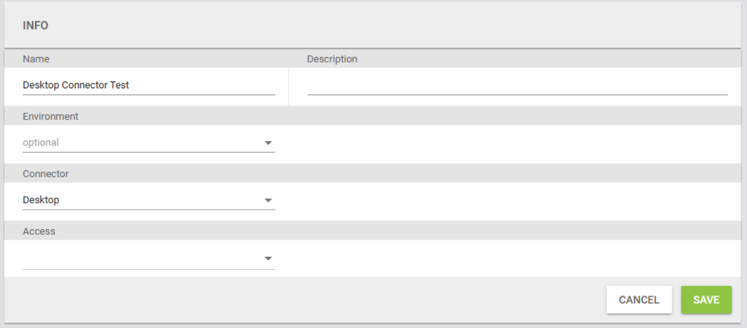Image resolution: width=747 pixels, height=328 pixels.
Task: Click the Name column label
Action: (x=36, y=59)
